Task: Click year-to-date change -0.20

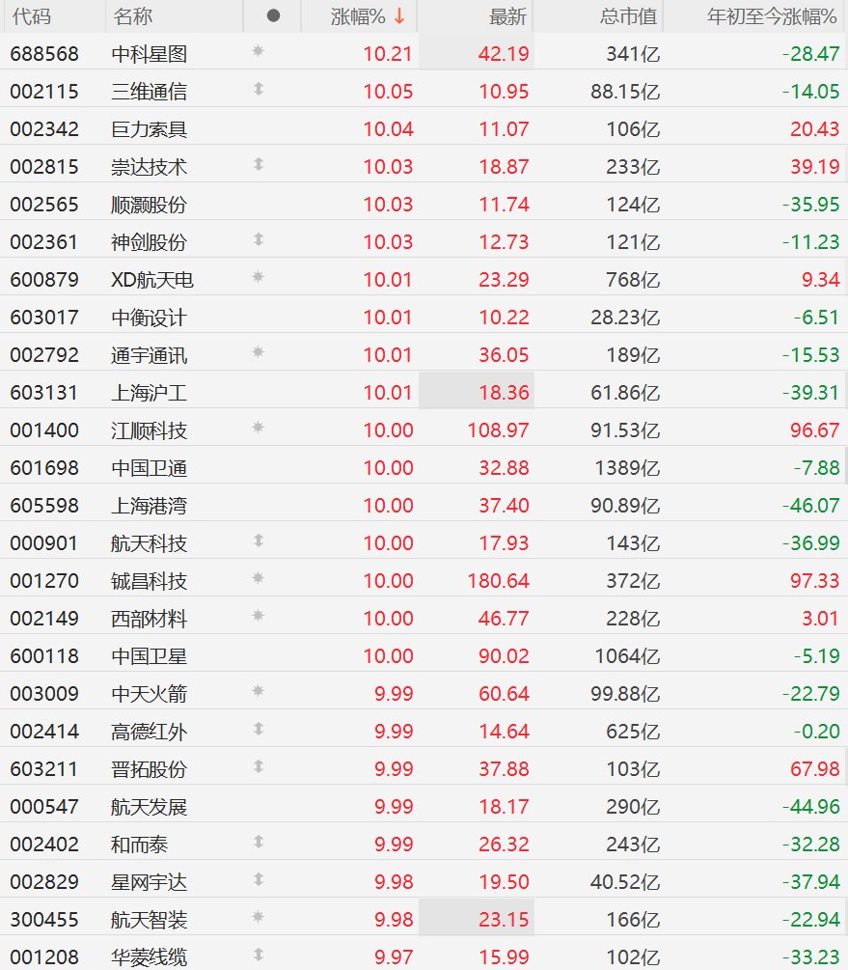Action: point(816,732)
